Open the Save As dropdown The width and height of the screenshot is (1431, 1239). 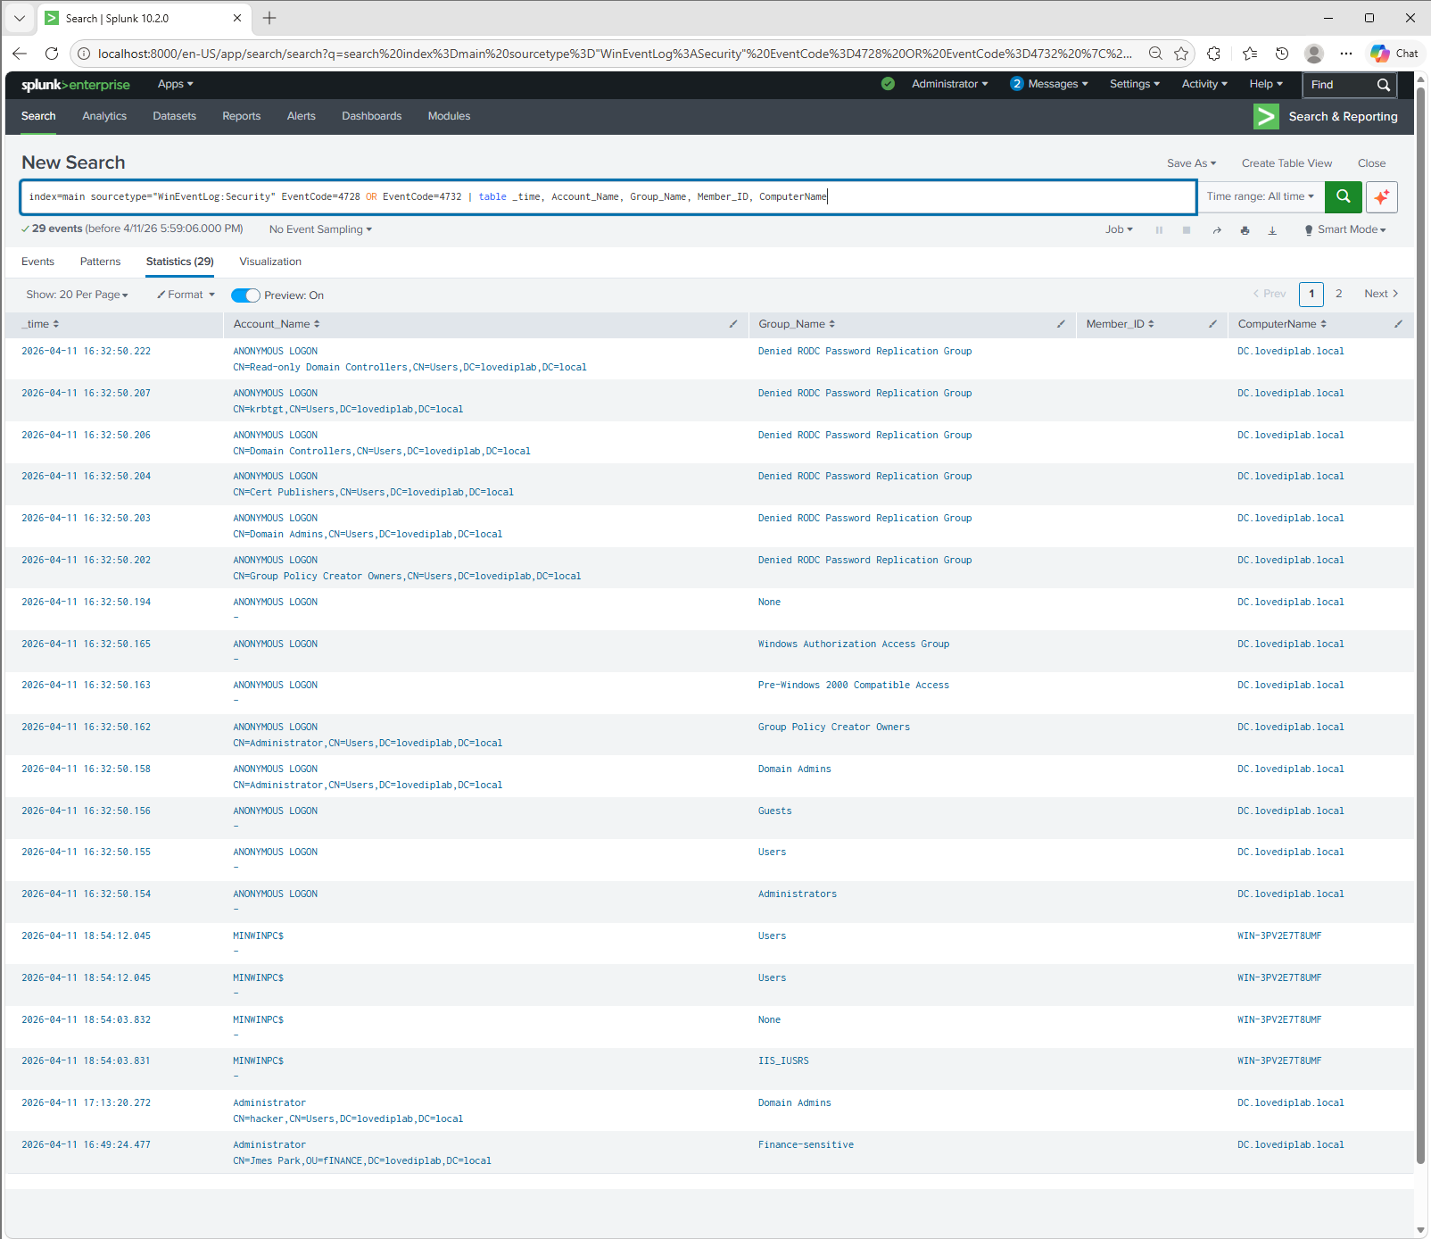[1191, 163]
